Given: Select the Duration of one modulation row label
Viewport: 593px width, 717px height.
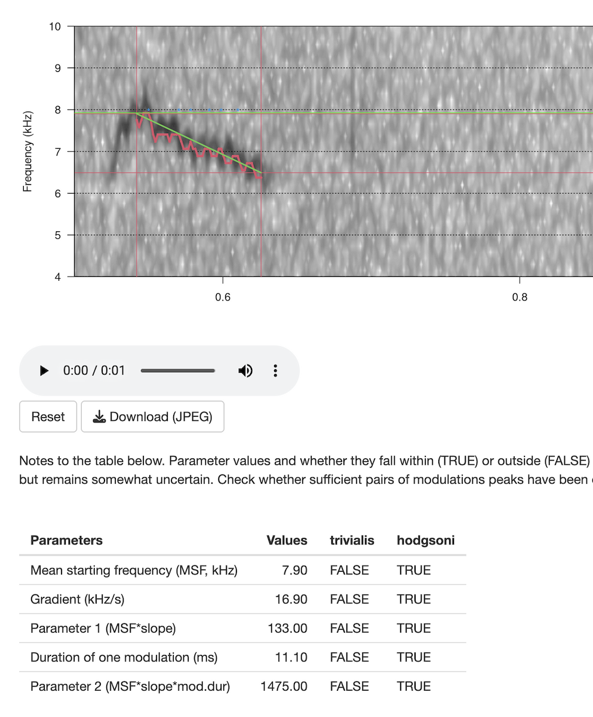Looking at the screenshot, I should click(x=124, y=658).
